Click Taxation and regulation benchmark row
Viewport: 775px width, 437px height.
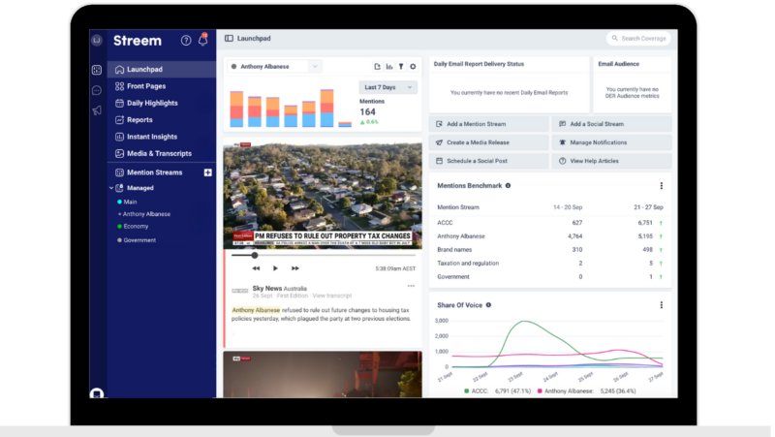(x=550, y=263)
